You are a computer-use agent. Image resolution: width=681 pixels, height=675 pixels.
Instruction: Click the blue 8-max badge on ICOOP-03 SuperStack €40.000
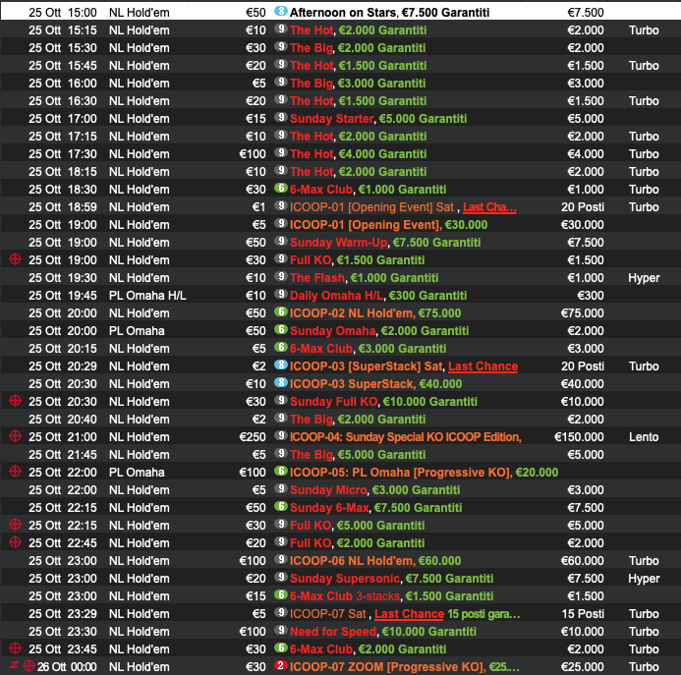tap(281, 382)
